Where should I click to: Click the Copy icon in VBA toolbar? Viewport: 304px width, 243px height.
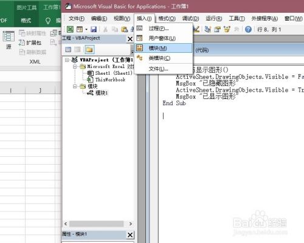115,30
